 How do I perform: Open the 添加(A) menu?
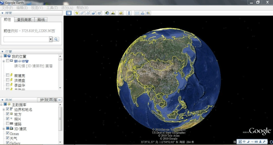pyautogui.click(x=67, y=8)
